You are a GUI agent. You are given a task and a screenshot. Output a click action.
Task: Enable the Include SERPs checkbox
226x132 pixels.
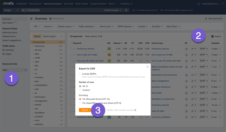80,74
